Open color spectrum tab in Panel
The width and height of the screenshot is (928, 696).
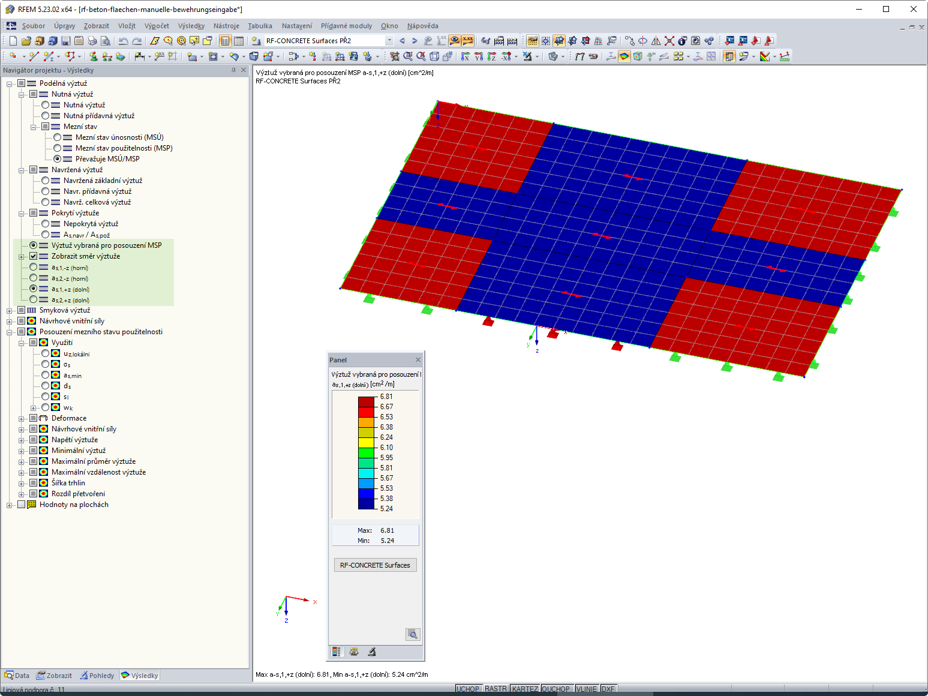337,652
